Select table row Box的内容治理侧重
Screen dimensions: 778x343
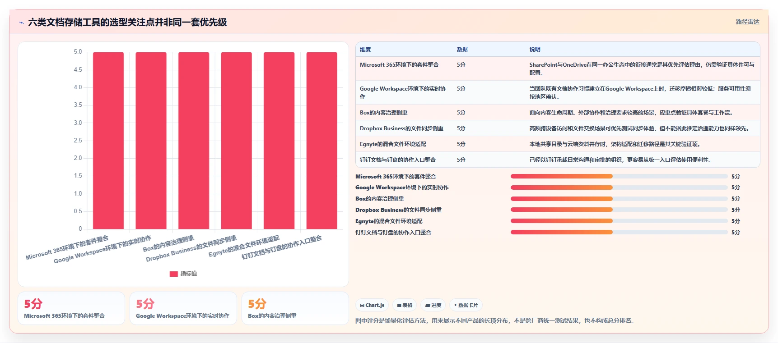pos(558,112)
